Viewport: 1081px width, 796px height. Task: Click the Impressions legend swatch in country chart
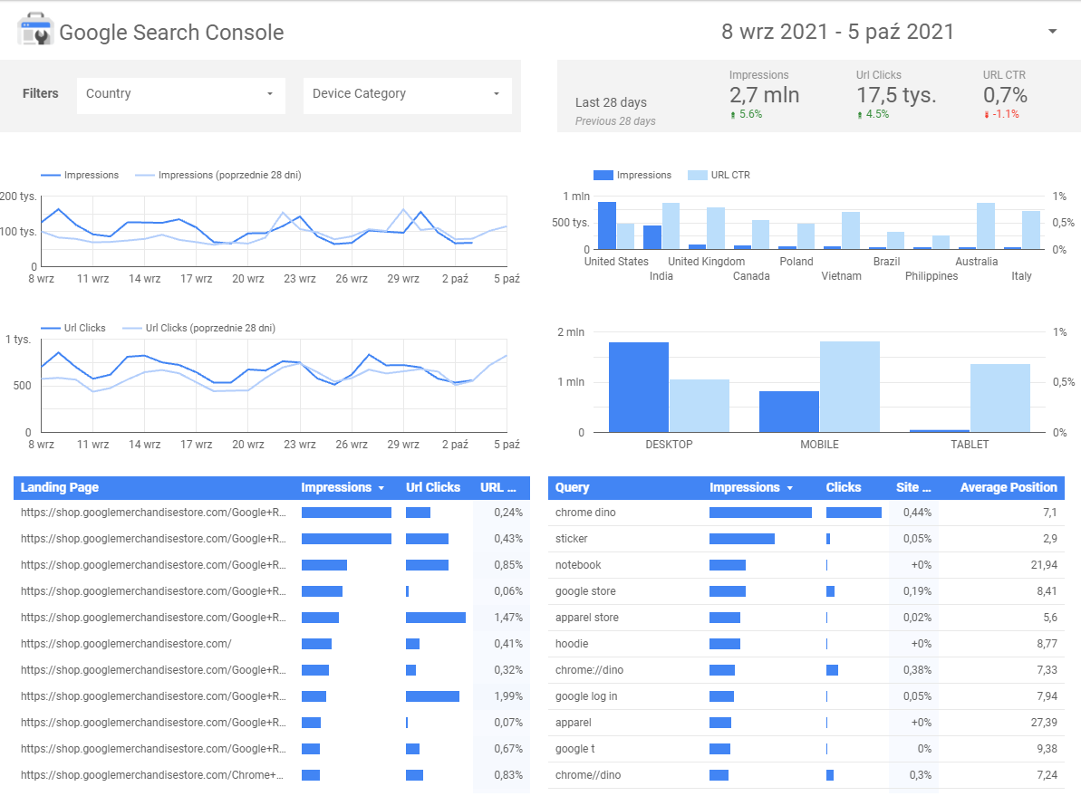point(603,175)
